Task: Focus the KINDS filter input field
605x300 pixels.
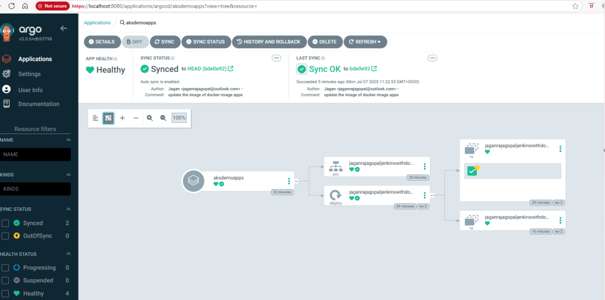Action: click(35, 189)
